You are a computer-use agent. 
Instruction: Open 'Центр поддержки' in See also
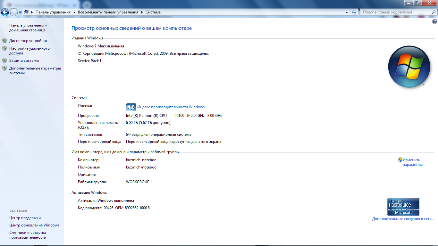coord(25,218)
